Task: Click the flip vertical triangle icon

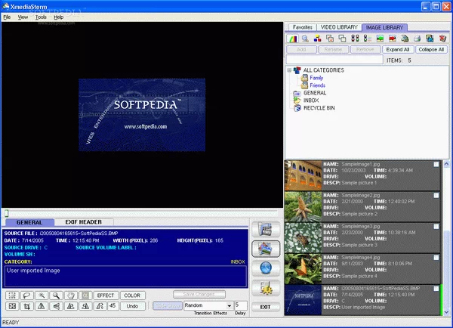Action: (x=56, y=306)
